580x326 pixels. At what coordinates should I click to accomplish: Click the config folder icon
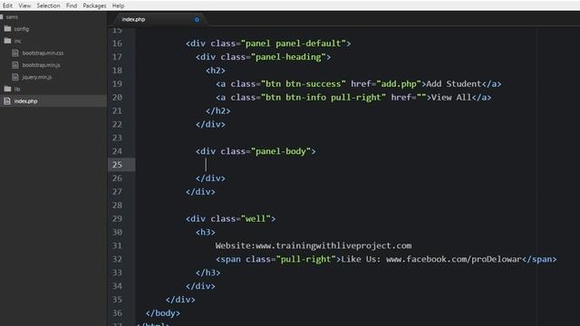coord(7,28)
